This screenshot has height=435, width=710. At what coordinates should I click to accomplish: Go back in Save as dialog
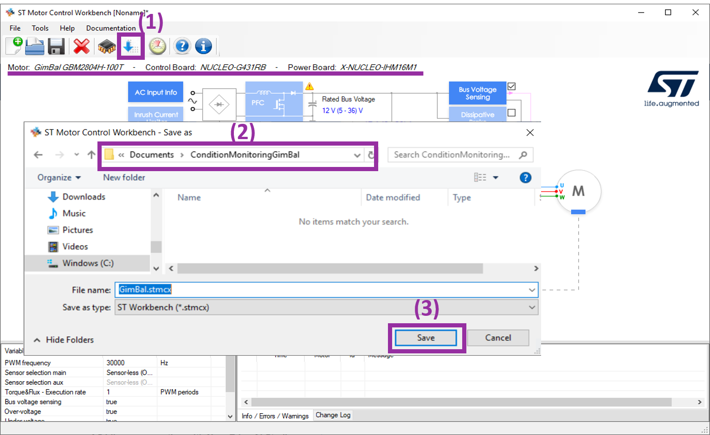(x=38, y=155)
